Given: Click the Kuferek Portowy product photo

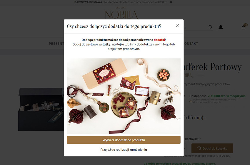Looking at the screenshot, I should [x=41, y=109].
